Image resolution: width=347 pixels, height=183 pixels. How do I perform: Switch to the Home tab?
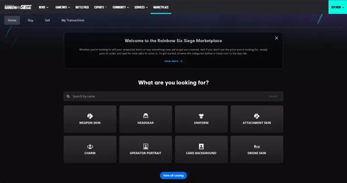click(x=12, y=20)
